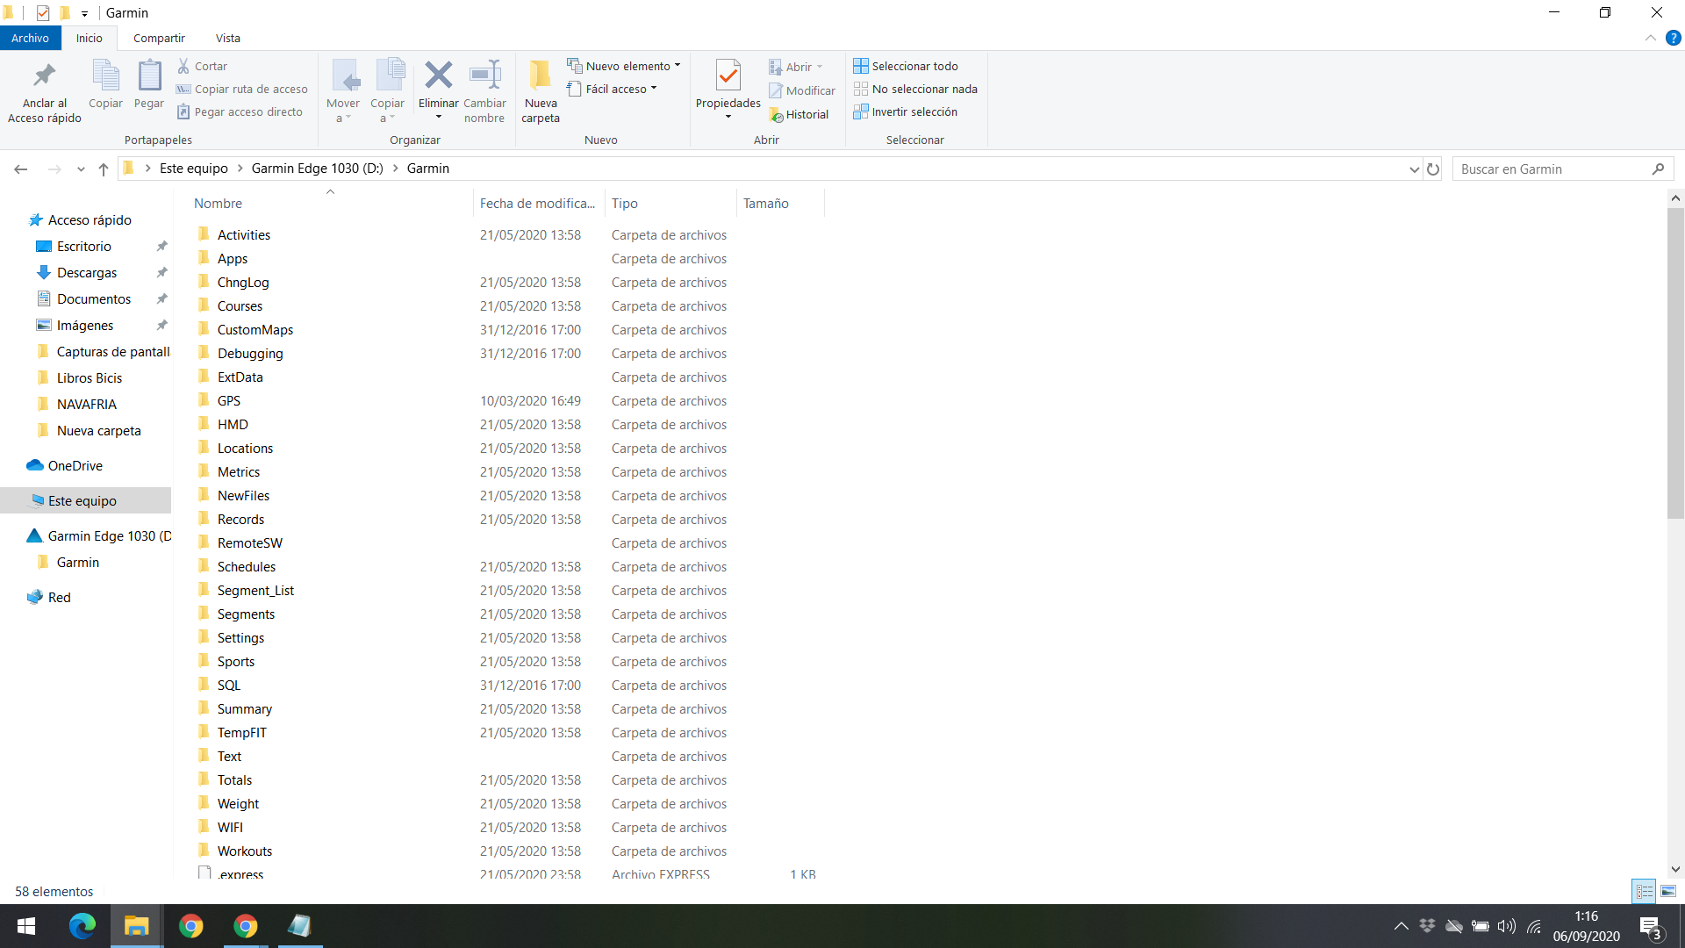Click the up-one-level arrow
This screenshot has width=1685, height=948.
tap(104, 169)
